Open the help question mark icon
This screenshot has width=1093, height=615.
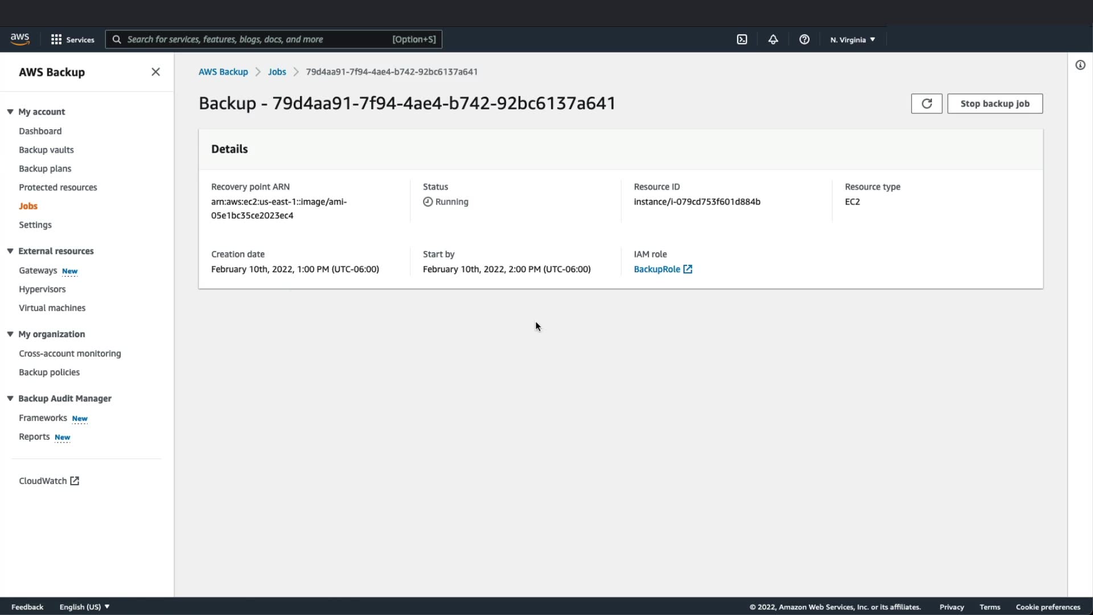coord(804,39)
